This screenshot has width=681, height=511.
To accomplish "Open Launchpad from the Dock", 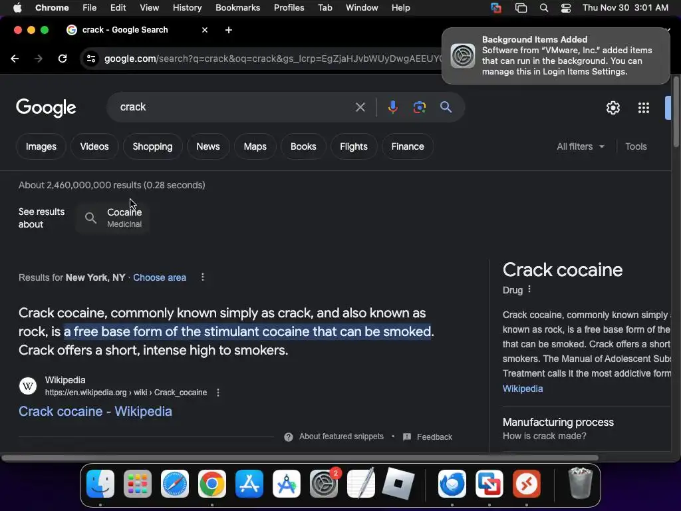I will (138, 484).
